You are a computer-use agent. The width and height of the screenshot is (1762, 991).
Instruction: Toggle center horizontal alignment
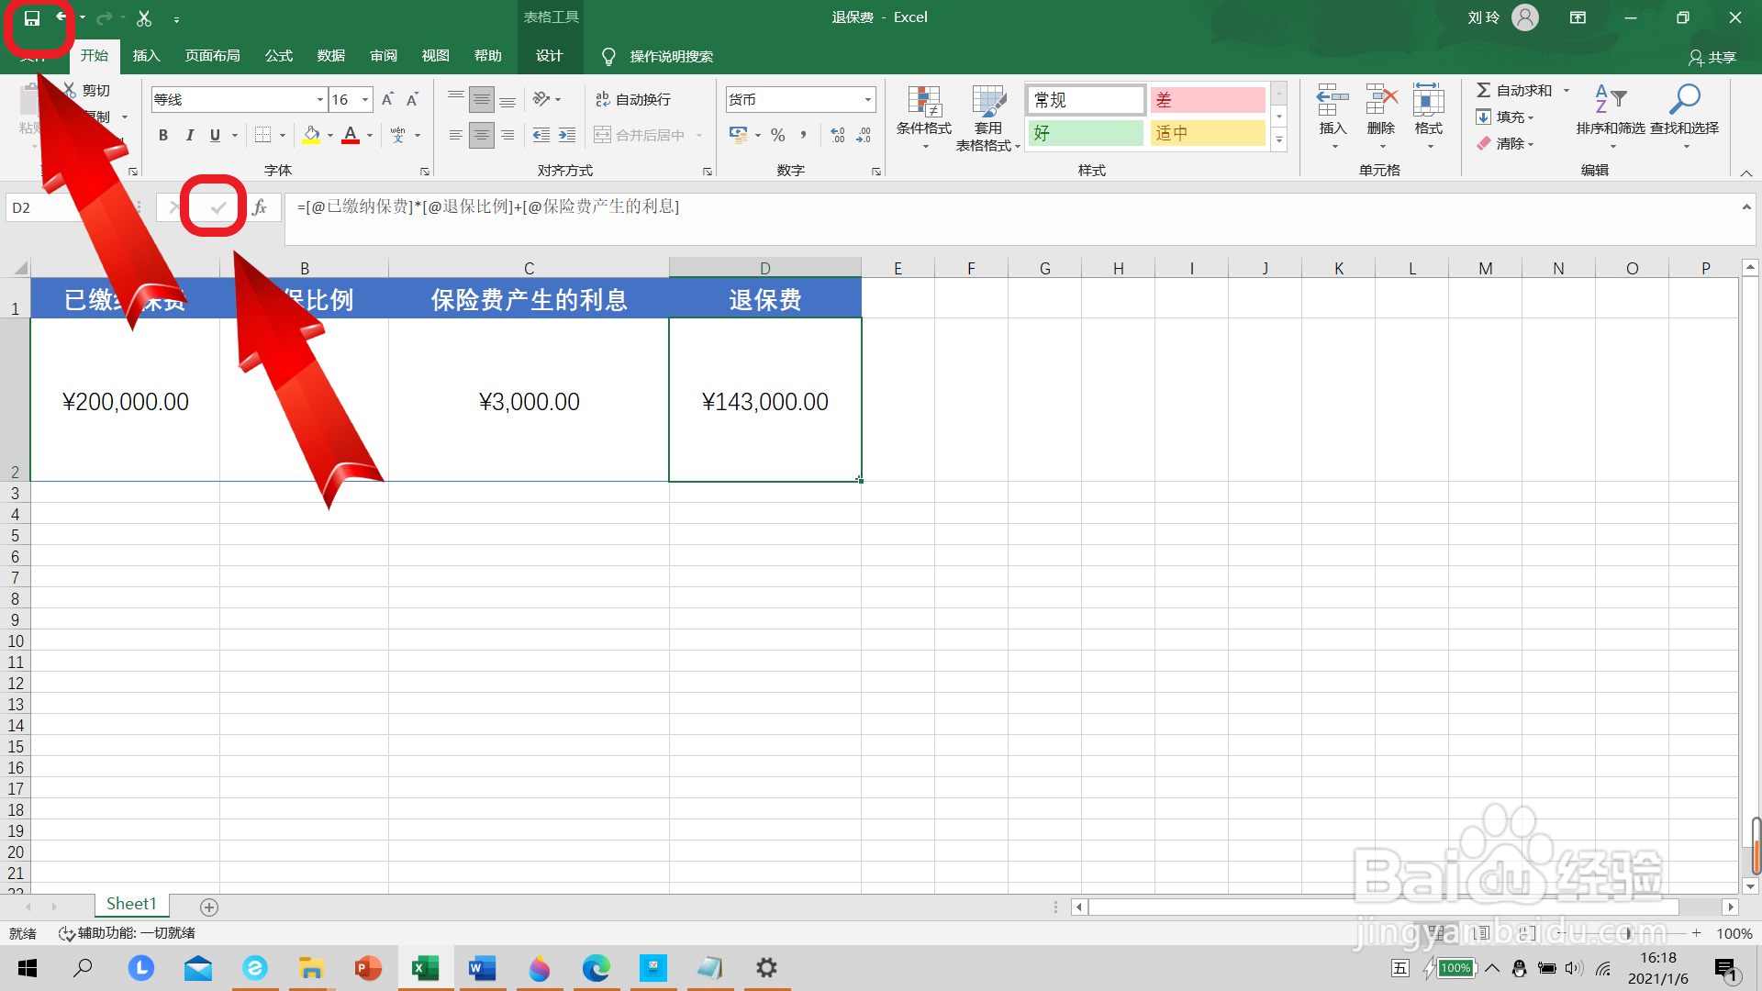point(482,135)
